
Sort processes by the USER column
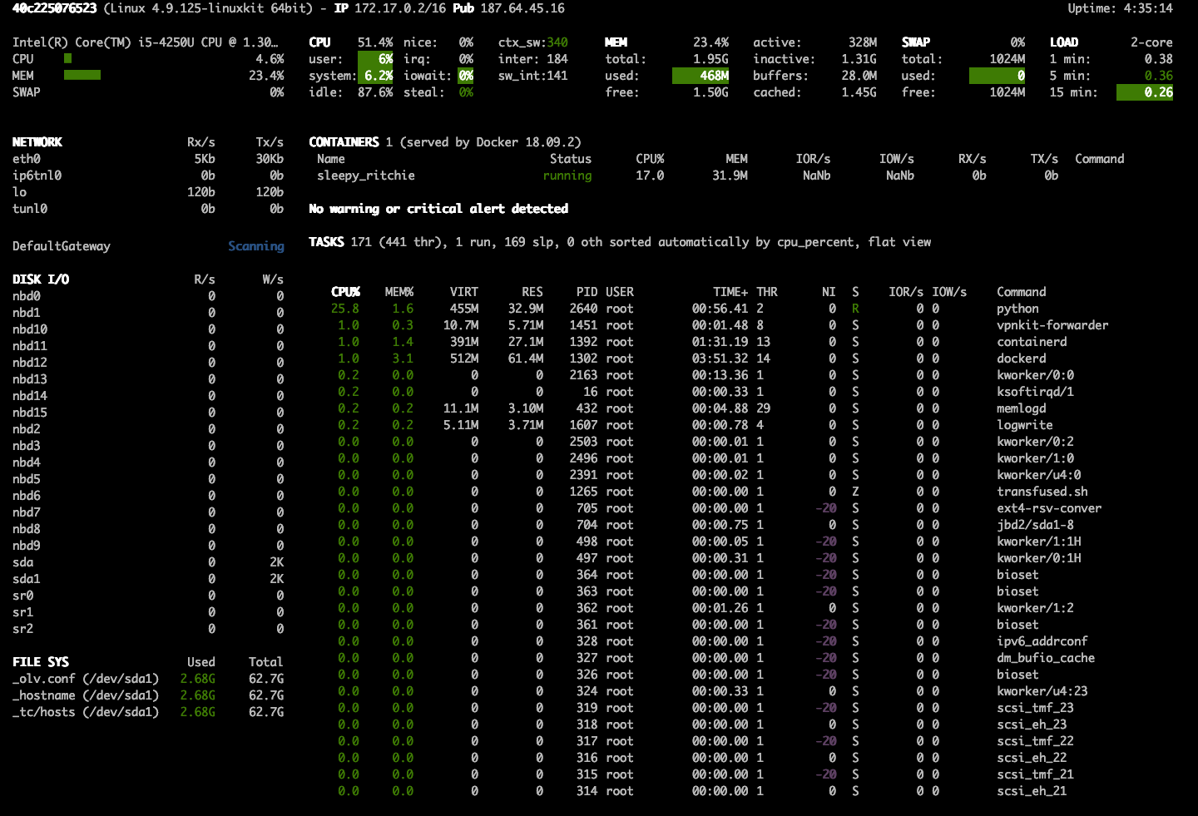tap(620, 292)
